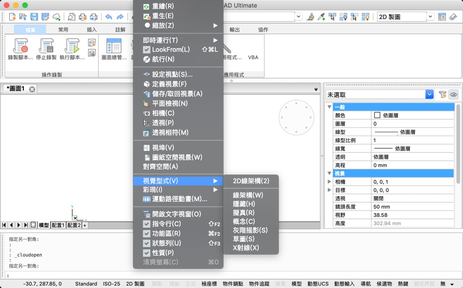
Task: Launch the VBA editor icon
Action: point(253,52)
